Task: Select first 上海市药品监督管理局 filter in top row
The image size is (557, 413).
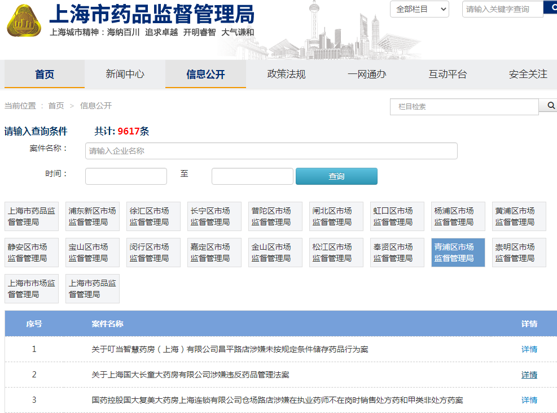Action: [x=32, y=216]
